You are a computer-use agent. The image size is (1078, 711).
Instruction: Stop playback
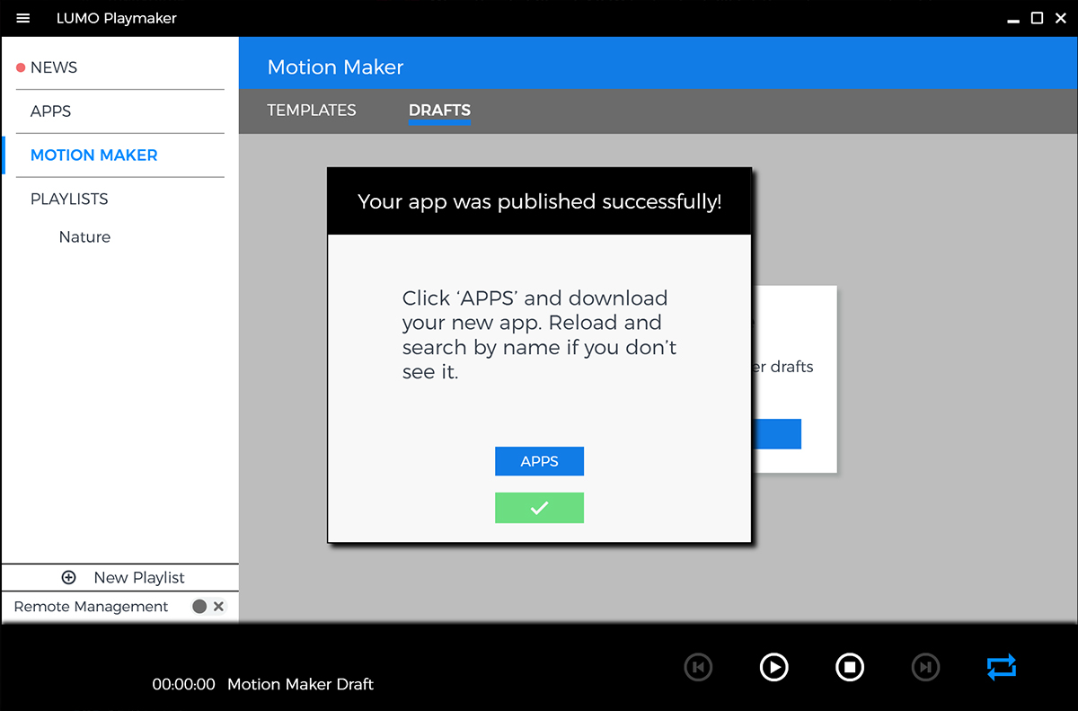click(x=850, y=667)
